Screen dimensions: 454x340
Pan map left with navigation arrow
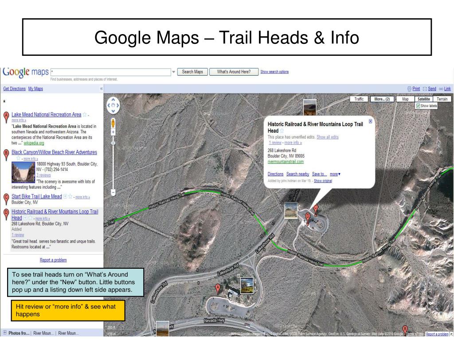tap(109, 105)
